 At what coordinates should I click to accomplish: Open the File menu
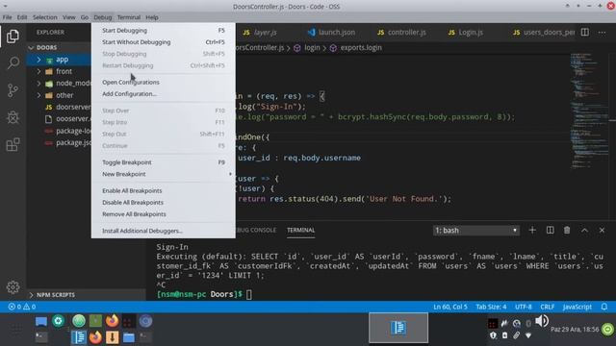coord(7,17)
